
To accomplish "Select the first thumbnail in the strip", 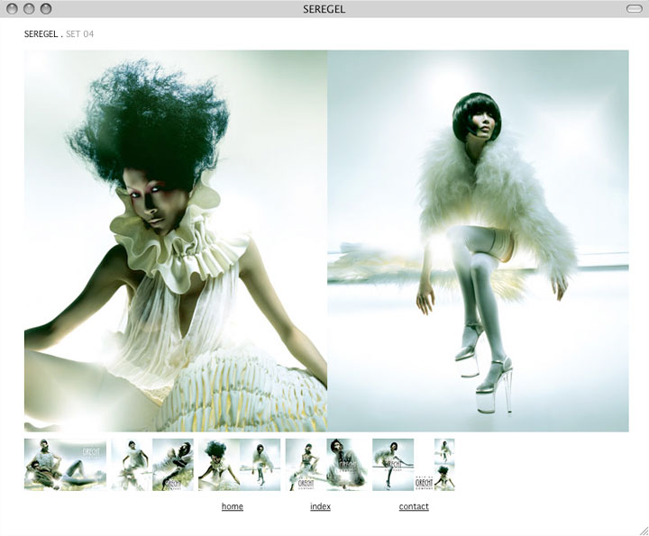I will click(x=65, y=464).
